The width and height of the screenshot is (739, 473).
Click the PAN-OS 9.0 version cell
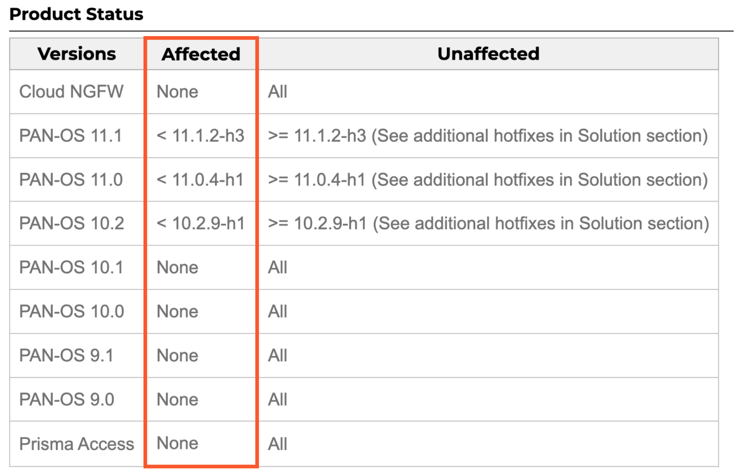pyautogui.click(x=67, y=400)
